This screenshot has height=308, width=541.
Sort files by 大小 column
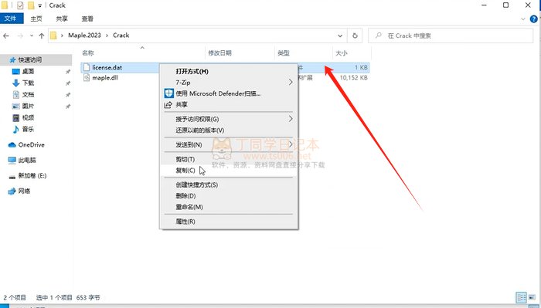pyautogui.click(x=342, y=52)
